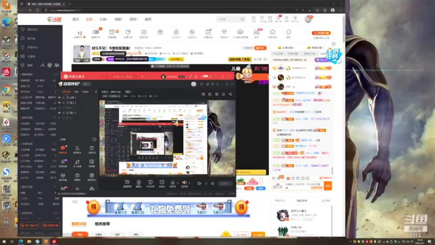Click the camera source button
The height and width of the screenshot is (245, 435).
pos(139,183)
